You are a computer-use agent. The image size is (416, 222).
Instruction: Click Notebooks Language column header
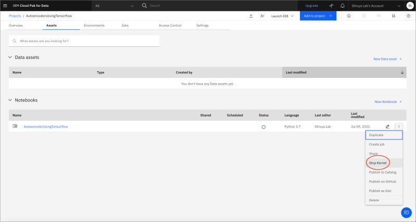292,115
